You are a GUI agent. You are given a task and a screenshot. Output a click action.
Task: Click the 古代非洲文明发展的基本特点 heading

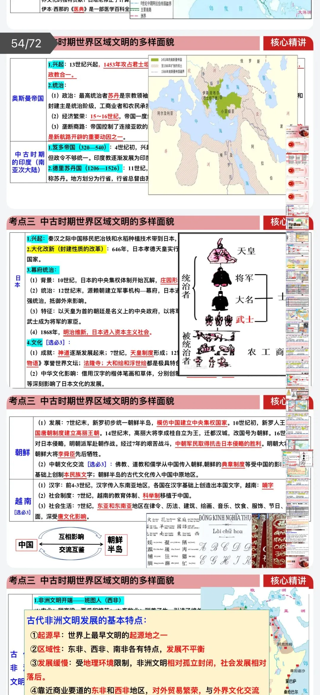(87, 620)
